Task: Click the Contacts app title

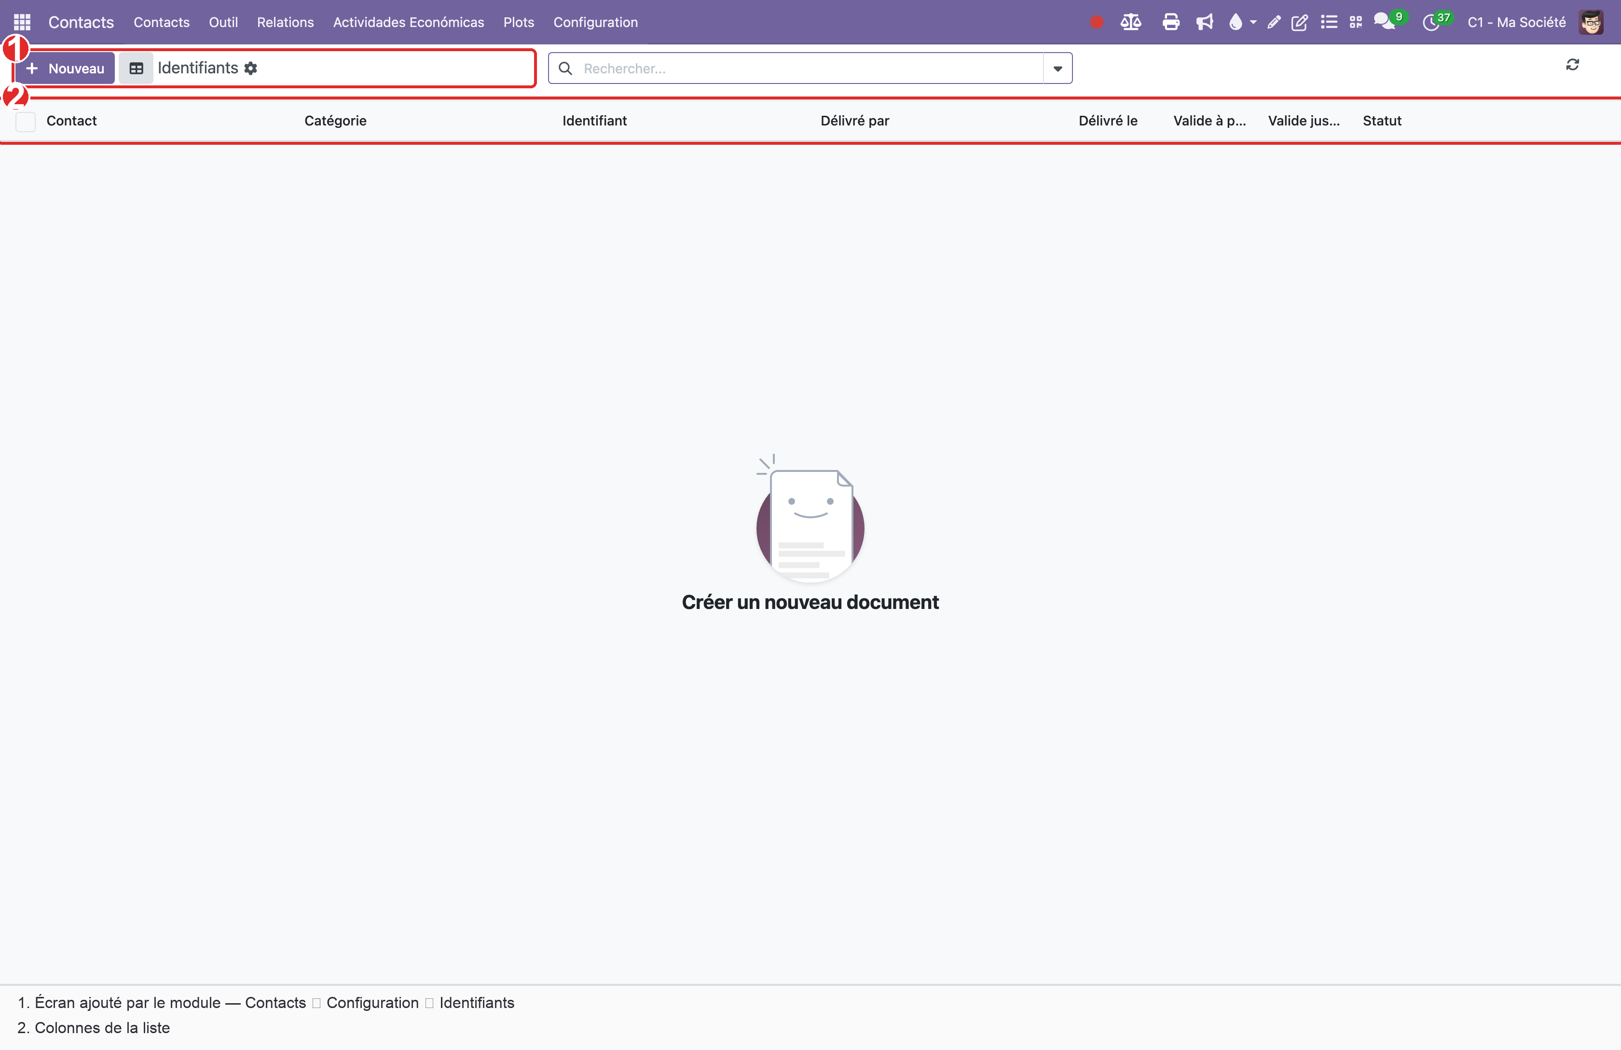Action: pos(81,22)
